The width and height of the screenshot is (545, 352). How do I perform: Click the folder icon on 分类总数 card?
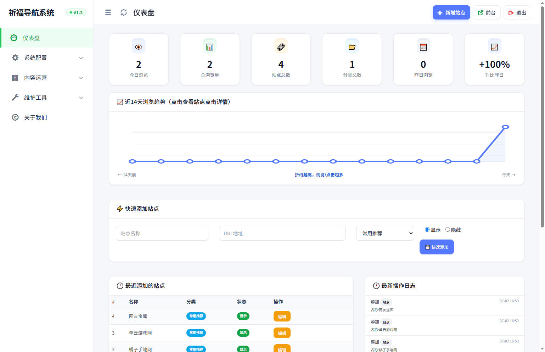(x=352, y=47)
